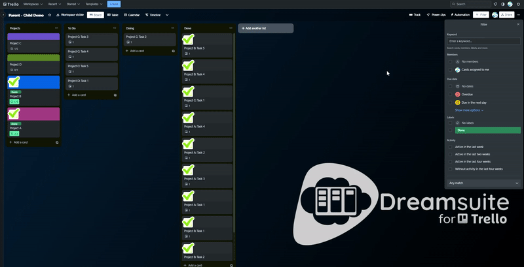524x267 pixels.
Task: Click the green checkmark on Project B: Task 5
Action: coord(189,40)
